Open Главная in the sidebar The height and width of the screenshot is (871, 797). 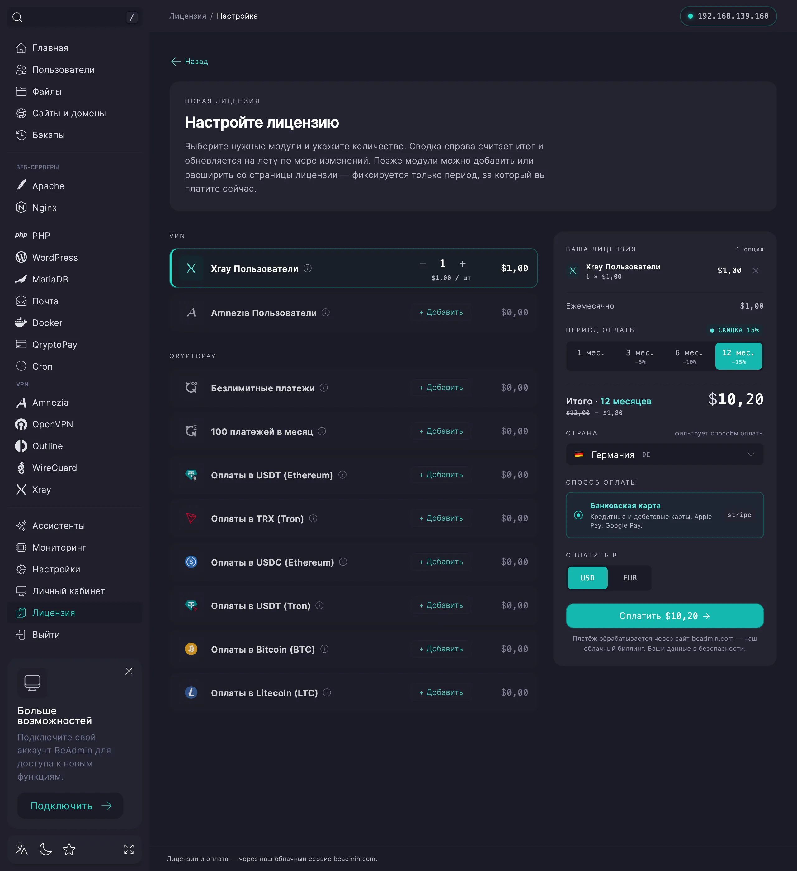(74, 48)
